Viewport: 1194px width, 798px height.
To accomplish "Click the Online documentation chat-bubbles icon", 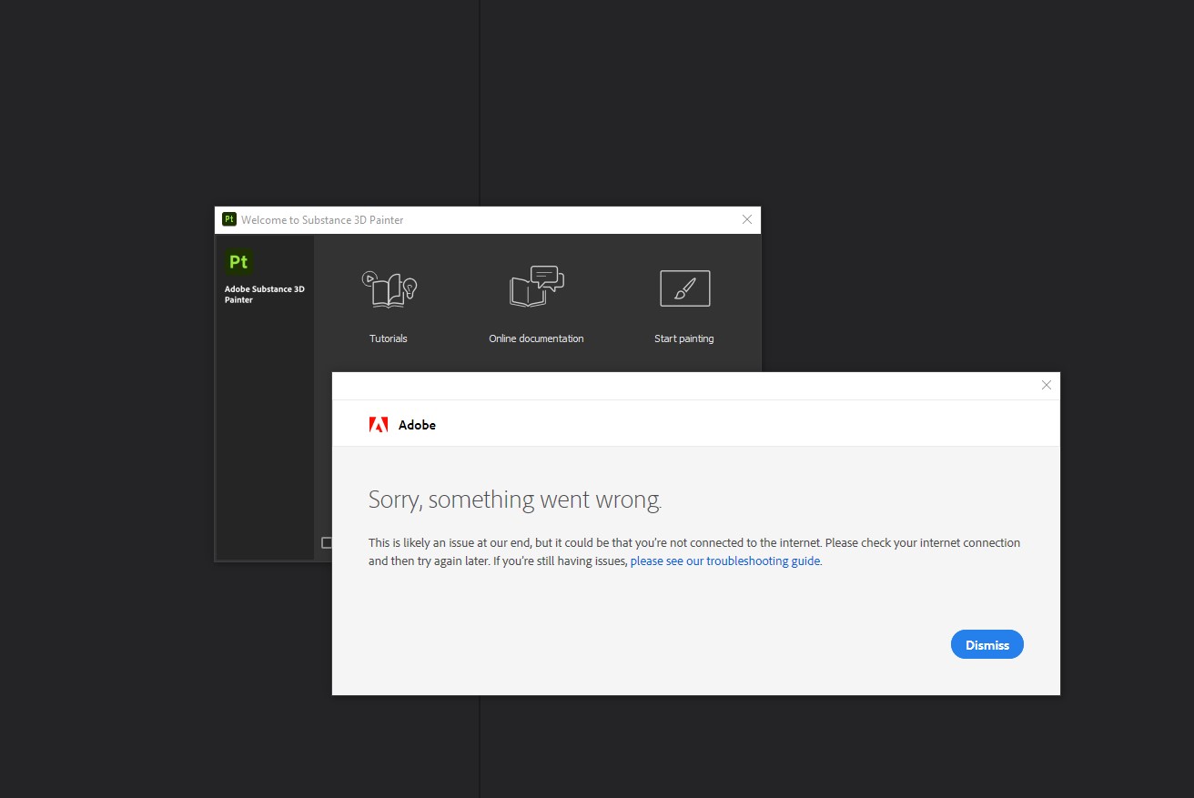I will tap(536, 287).
